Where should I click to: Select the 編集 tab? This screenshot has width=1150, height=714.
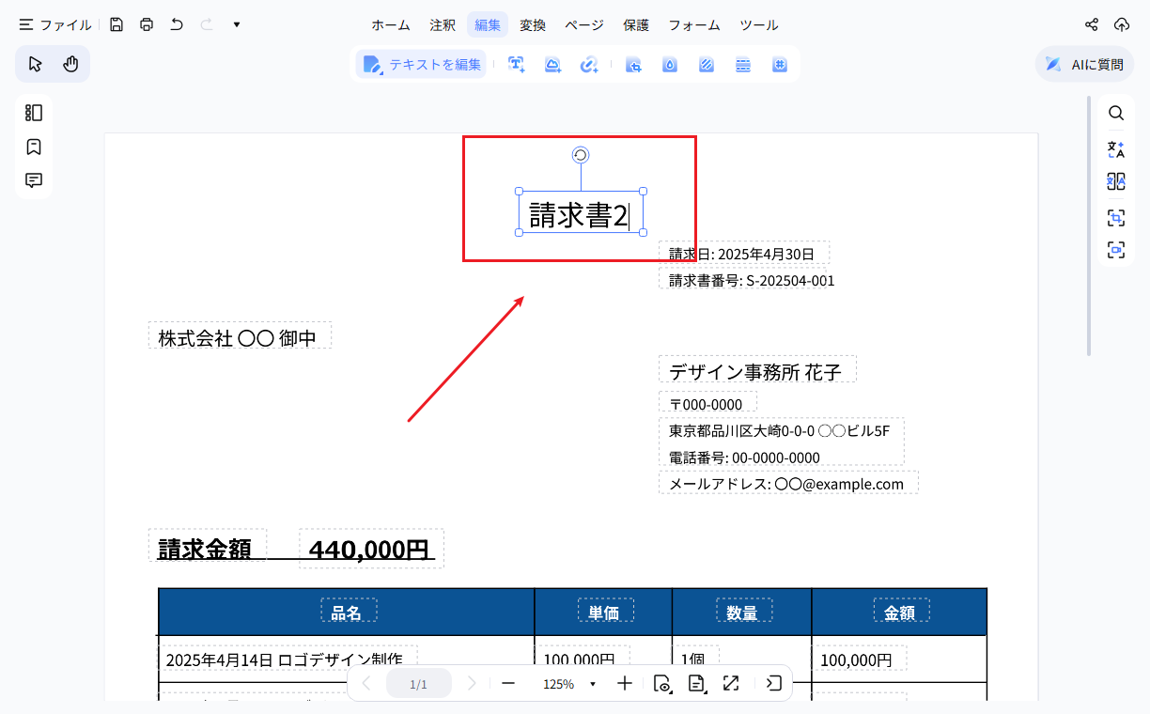tap(488, 25)
